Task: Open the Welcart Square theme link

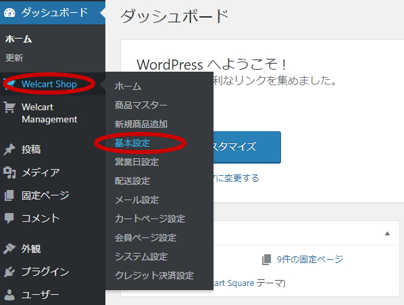Action: point(234,283)
